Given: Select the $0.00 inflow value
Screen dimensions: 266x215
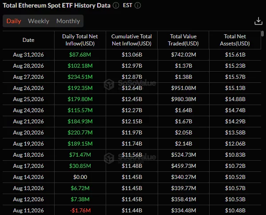Looking at the screenshot, I should coord(80,177).
